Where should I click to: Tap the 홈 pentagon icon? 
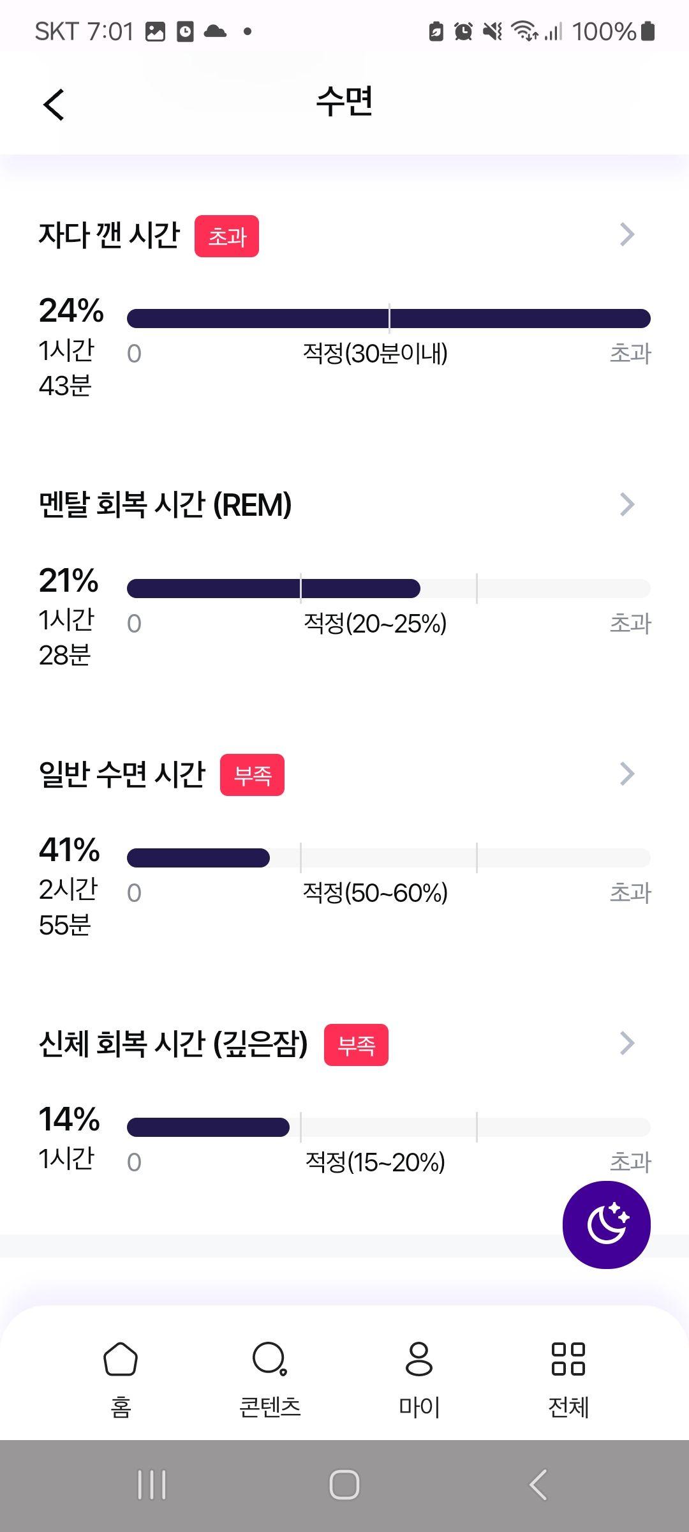pyautogui.click(x=121, y=1359)
